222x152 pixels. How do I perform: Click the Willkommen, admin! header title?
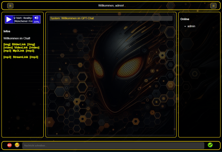(x=111, y=6)
